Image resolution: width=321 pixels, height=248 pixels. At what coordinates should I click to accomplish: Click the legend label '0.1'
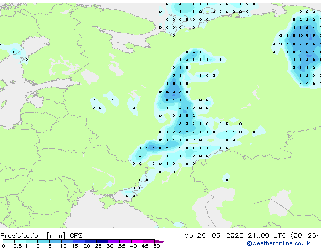point(6,246)
